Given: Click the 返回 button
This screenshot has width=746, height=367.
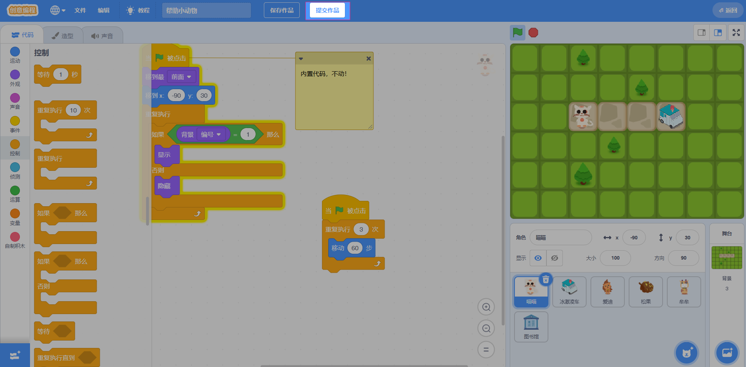Looking at the screenshot, I should tap(728, 11).
